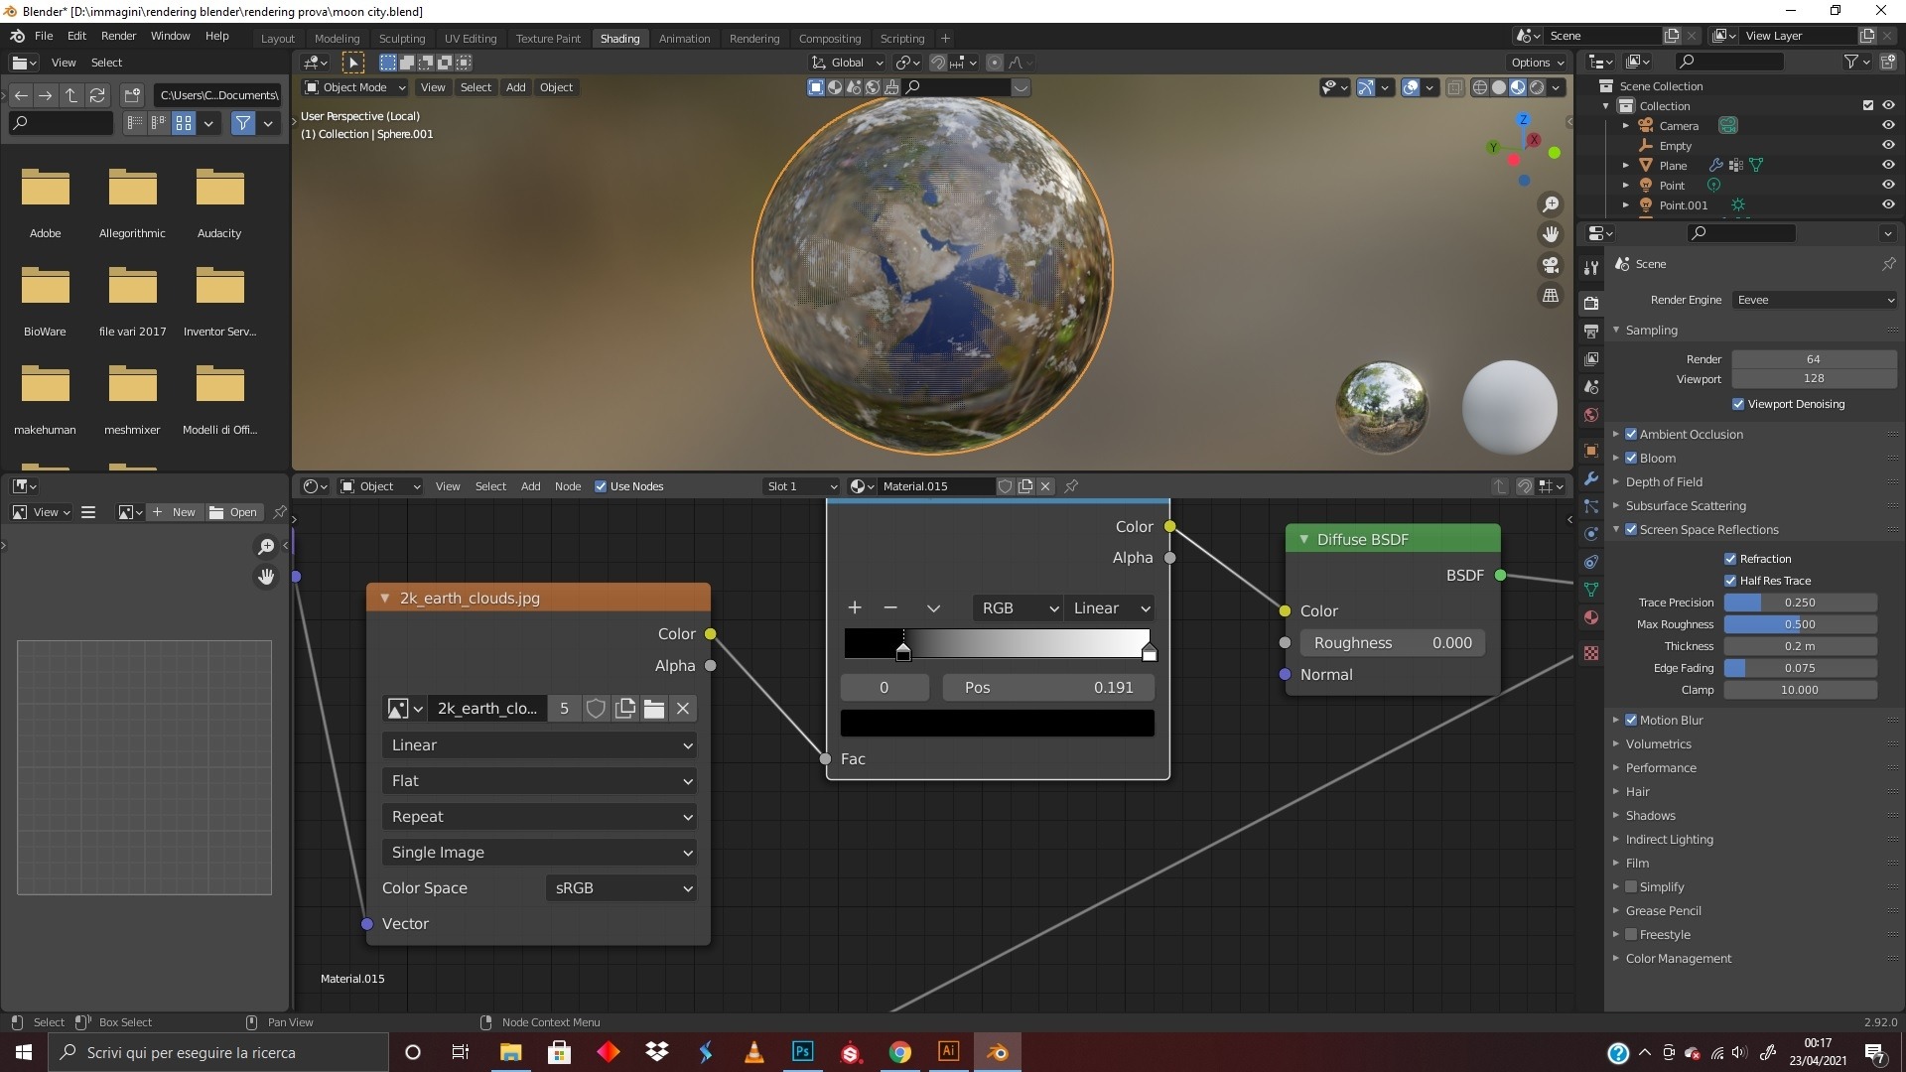This screenshot has height=1072, width=1906.
Task: Collapse the Sampling panel
Action: (1616, 330)
